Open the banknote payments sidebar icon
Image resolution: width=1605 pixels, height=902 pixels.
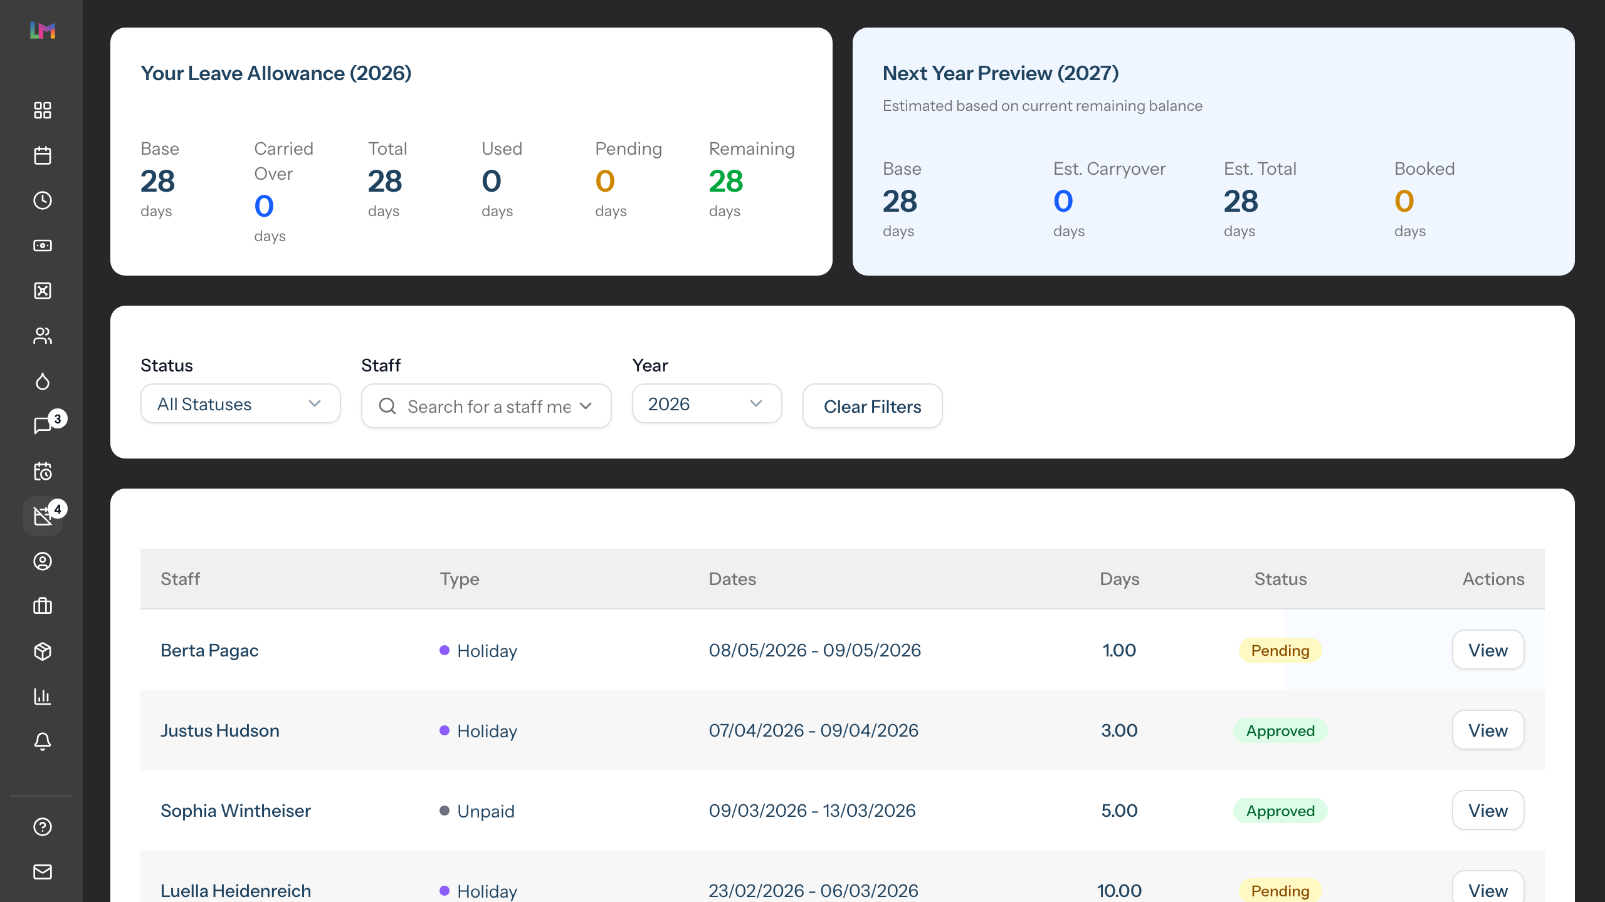[42, 246]
